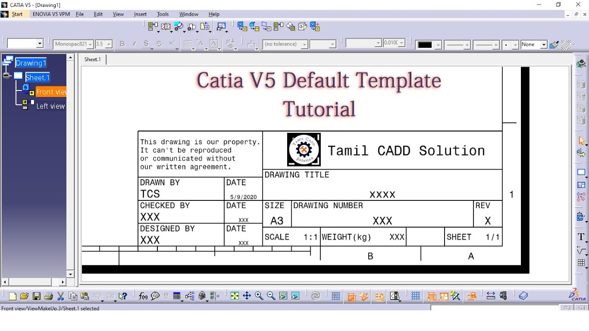Click the Zoom In magnifier icon

click(259, 296)
